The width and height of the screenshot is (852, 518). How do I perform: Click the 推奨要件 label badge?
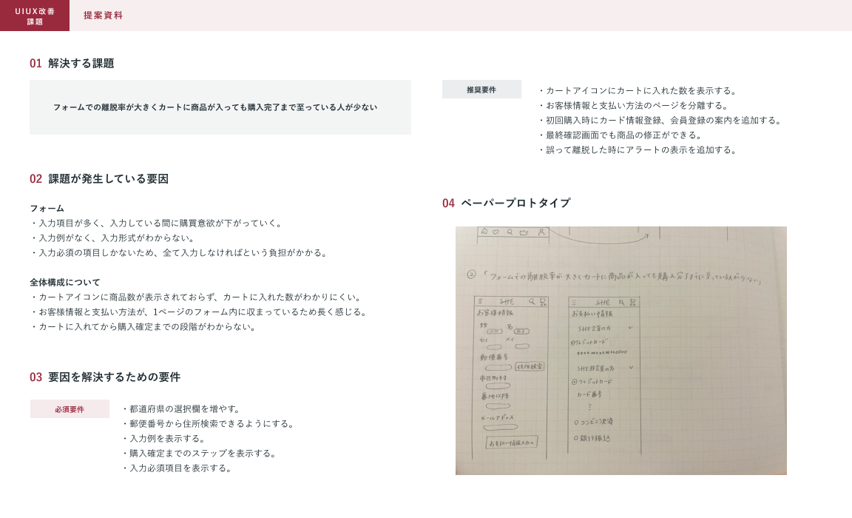(x=481, y=90)
